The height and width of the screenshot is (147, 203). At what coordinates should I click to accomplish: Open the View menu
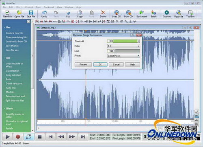pos(59,7)
